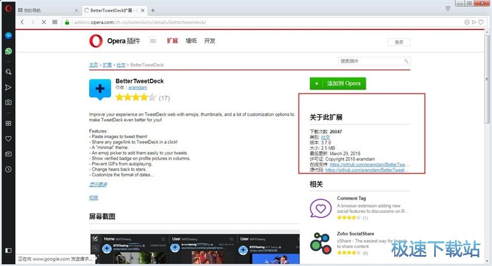Click the Zoho SocialShare extension icon
Image resolution: width=492 pixels, height=266 pixels.
coord(321,243)
